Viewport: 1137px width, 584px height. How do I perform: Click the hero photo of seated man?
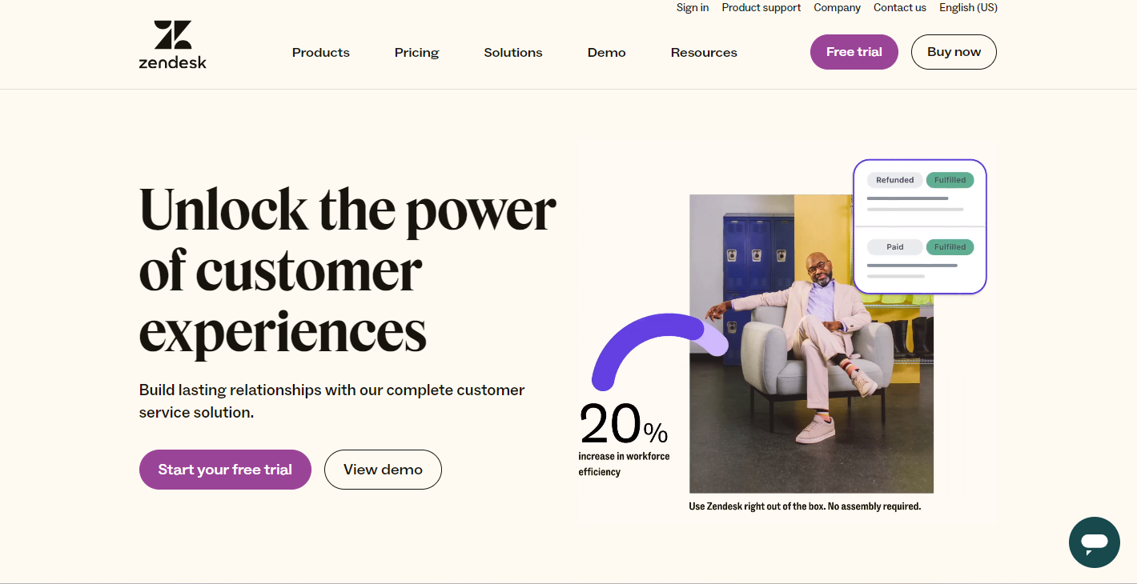point(811,344)
